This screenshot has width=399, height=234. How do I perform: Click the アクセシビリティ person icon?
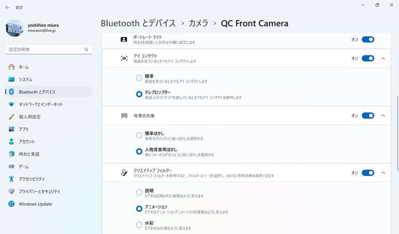(x=12, y=179)
